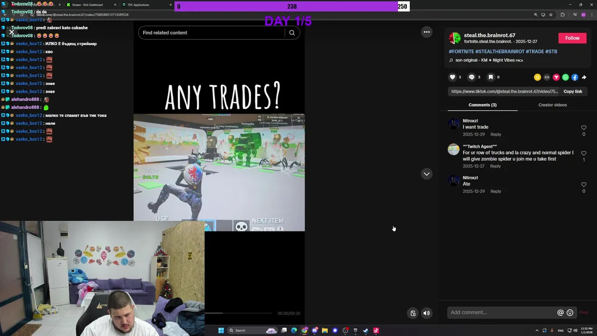The width and height of the screenshot is (597, 336).
Task: Like Nitroxz's 'I want trade' comment
Action: [x=583, y=127]
